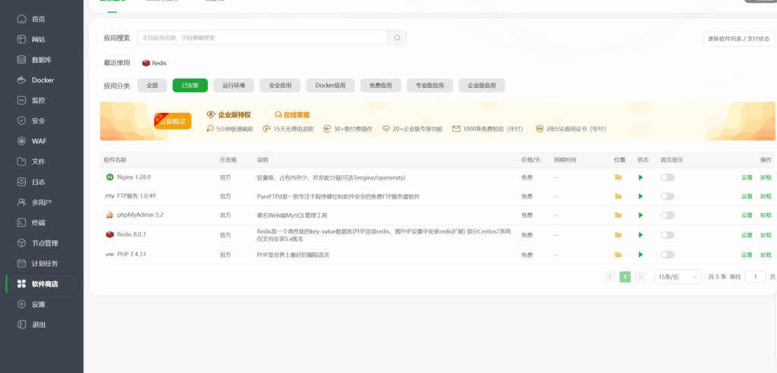Image resolution: width=777 pixels, height=373 pixels.
Task: Open the 日志 log icon
Action: coord(21,182)
